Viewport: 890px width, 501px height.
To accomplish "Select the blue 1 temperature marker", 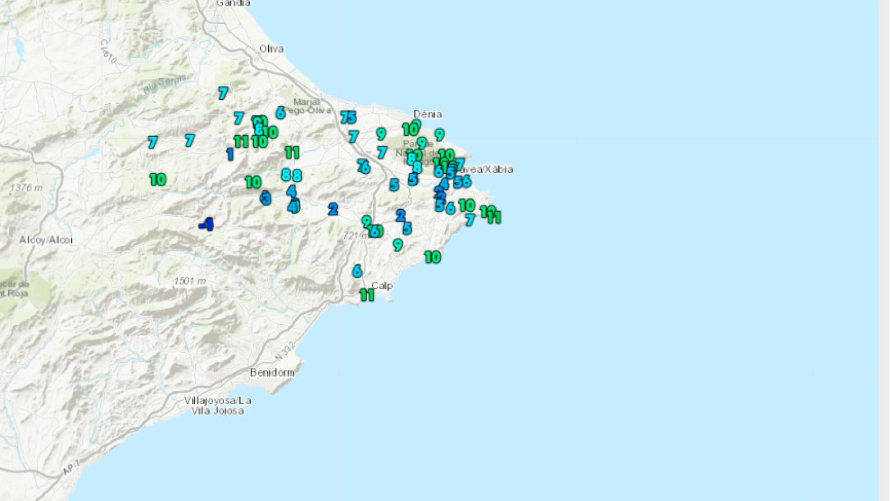I will [x=230, y=154].
